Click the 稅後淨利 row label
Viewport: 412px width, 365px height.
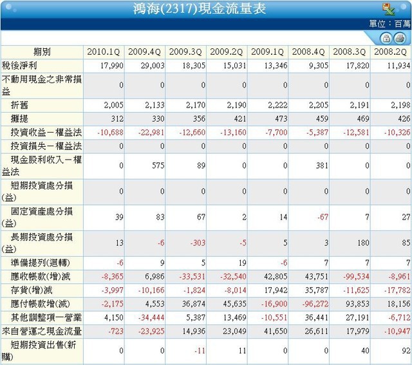(x=19, y=66)
